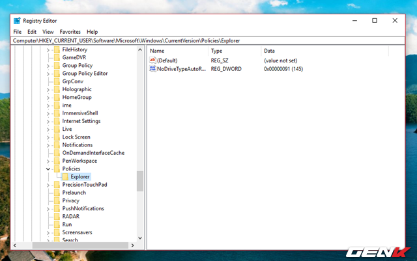The image size is (417, 261).
Task: Select the Group Policy folder icon
Action: 57,66
